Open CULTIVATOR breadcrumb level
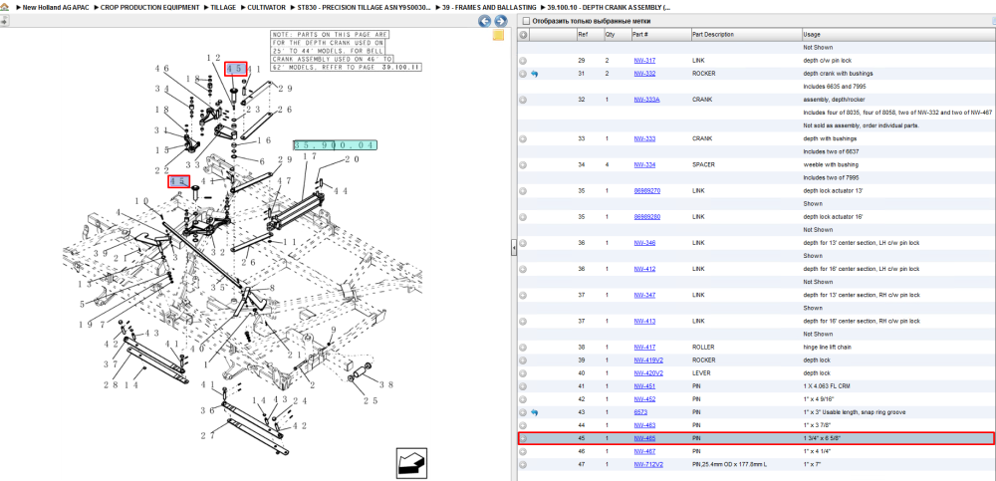Image resolution: width=996 pixels, height=481 pixels. pos(266,7)
